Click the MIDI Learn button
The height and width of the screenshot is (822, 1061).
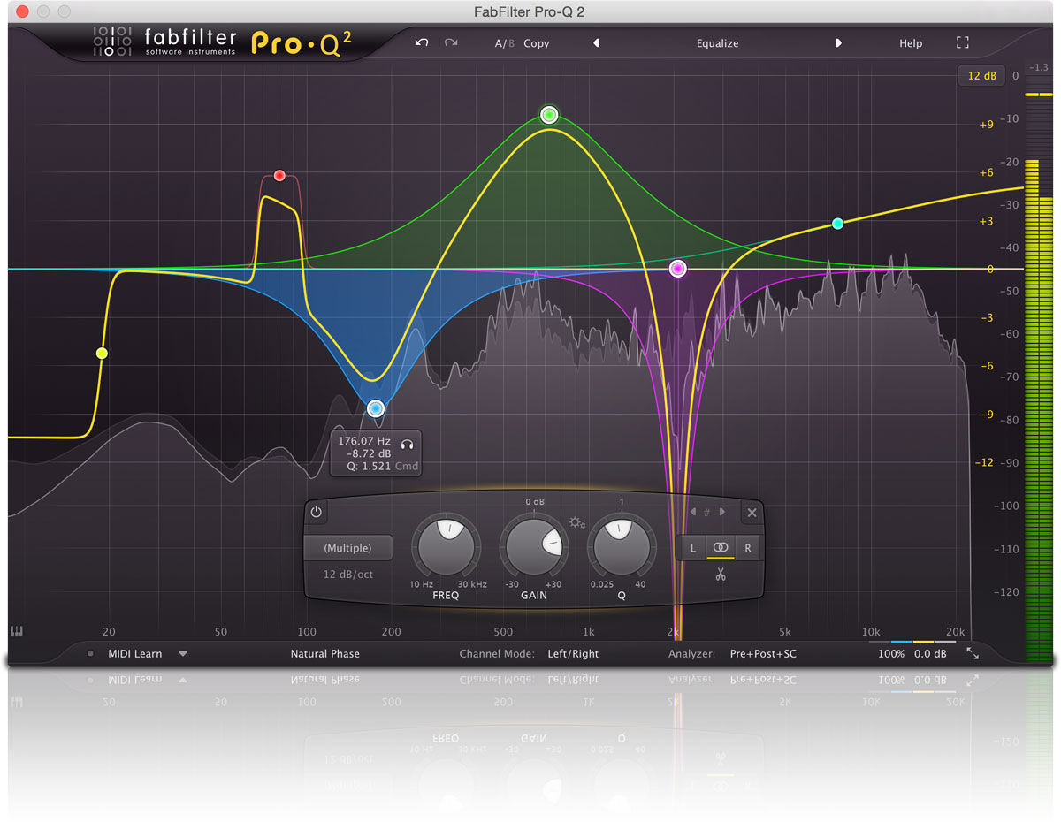pos(135,654)
